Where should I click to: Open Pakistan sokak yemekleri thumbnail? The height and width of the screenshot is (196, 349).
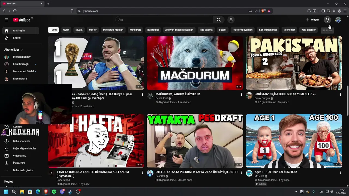tap(294, 63)
